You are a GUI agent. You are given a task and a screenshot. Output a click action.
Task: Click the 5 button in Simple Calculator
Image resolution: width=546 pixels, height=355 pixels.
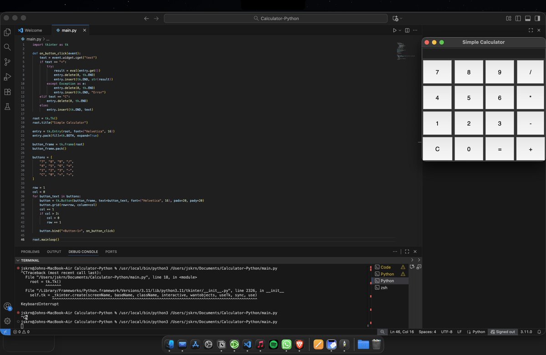tap(469, 98)
